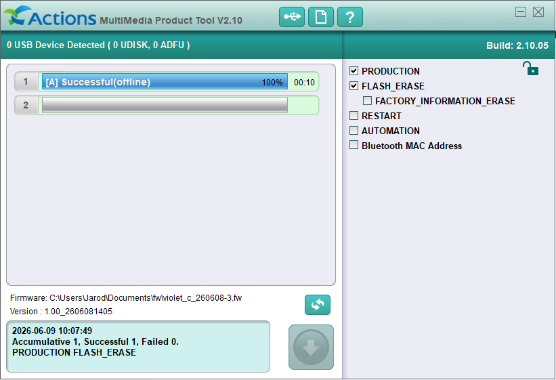Open firmware file with document icon
Viewport: 556px width, 380px height.
[320, 17]
